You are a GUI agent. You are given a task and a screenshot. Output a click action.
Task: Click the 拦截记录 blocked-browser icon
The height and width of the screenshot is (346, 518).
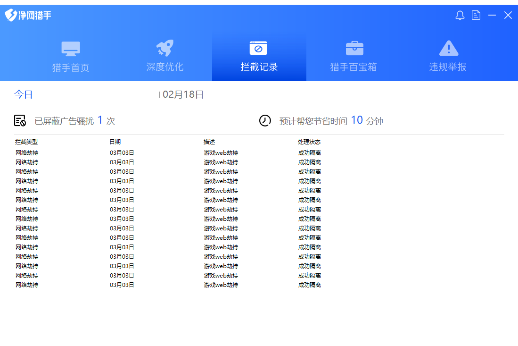pyautogui.click(x=259, y=47)
